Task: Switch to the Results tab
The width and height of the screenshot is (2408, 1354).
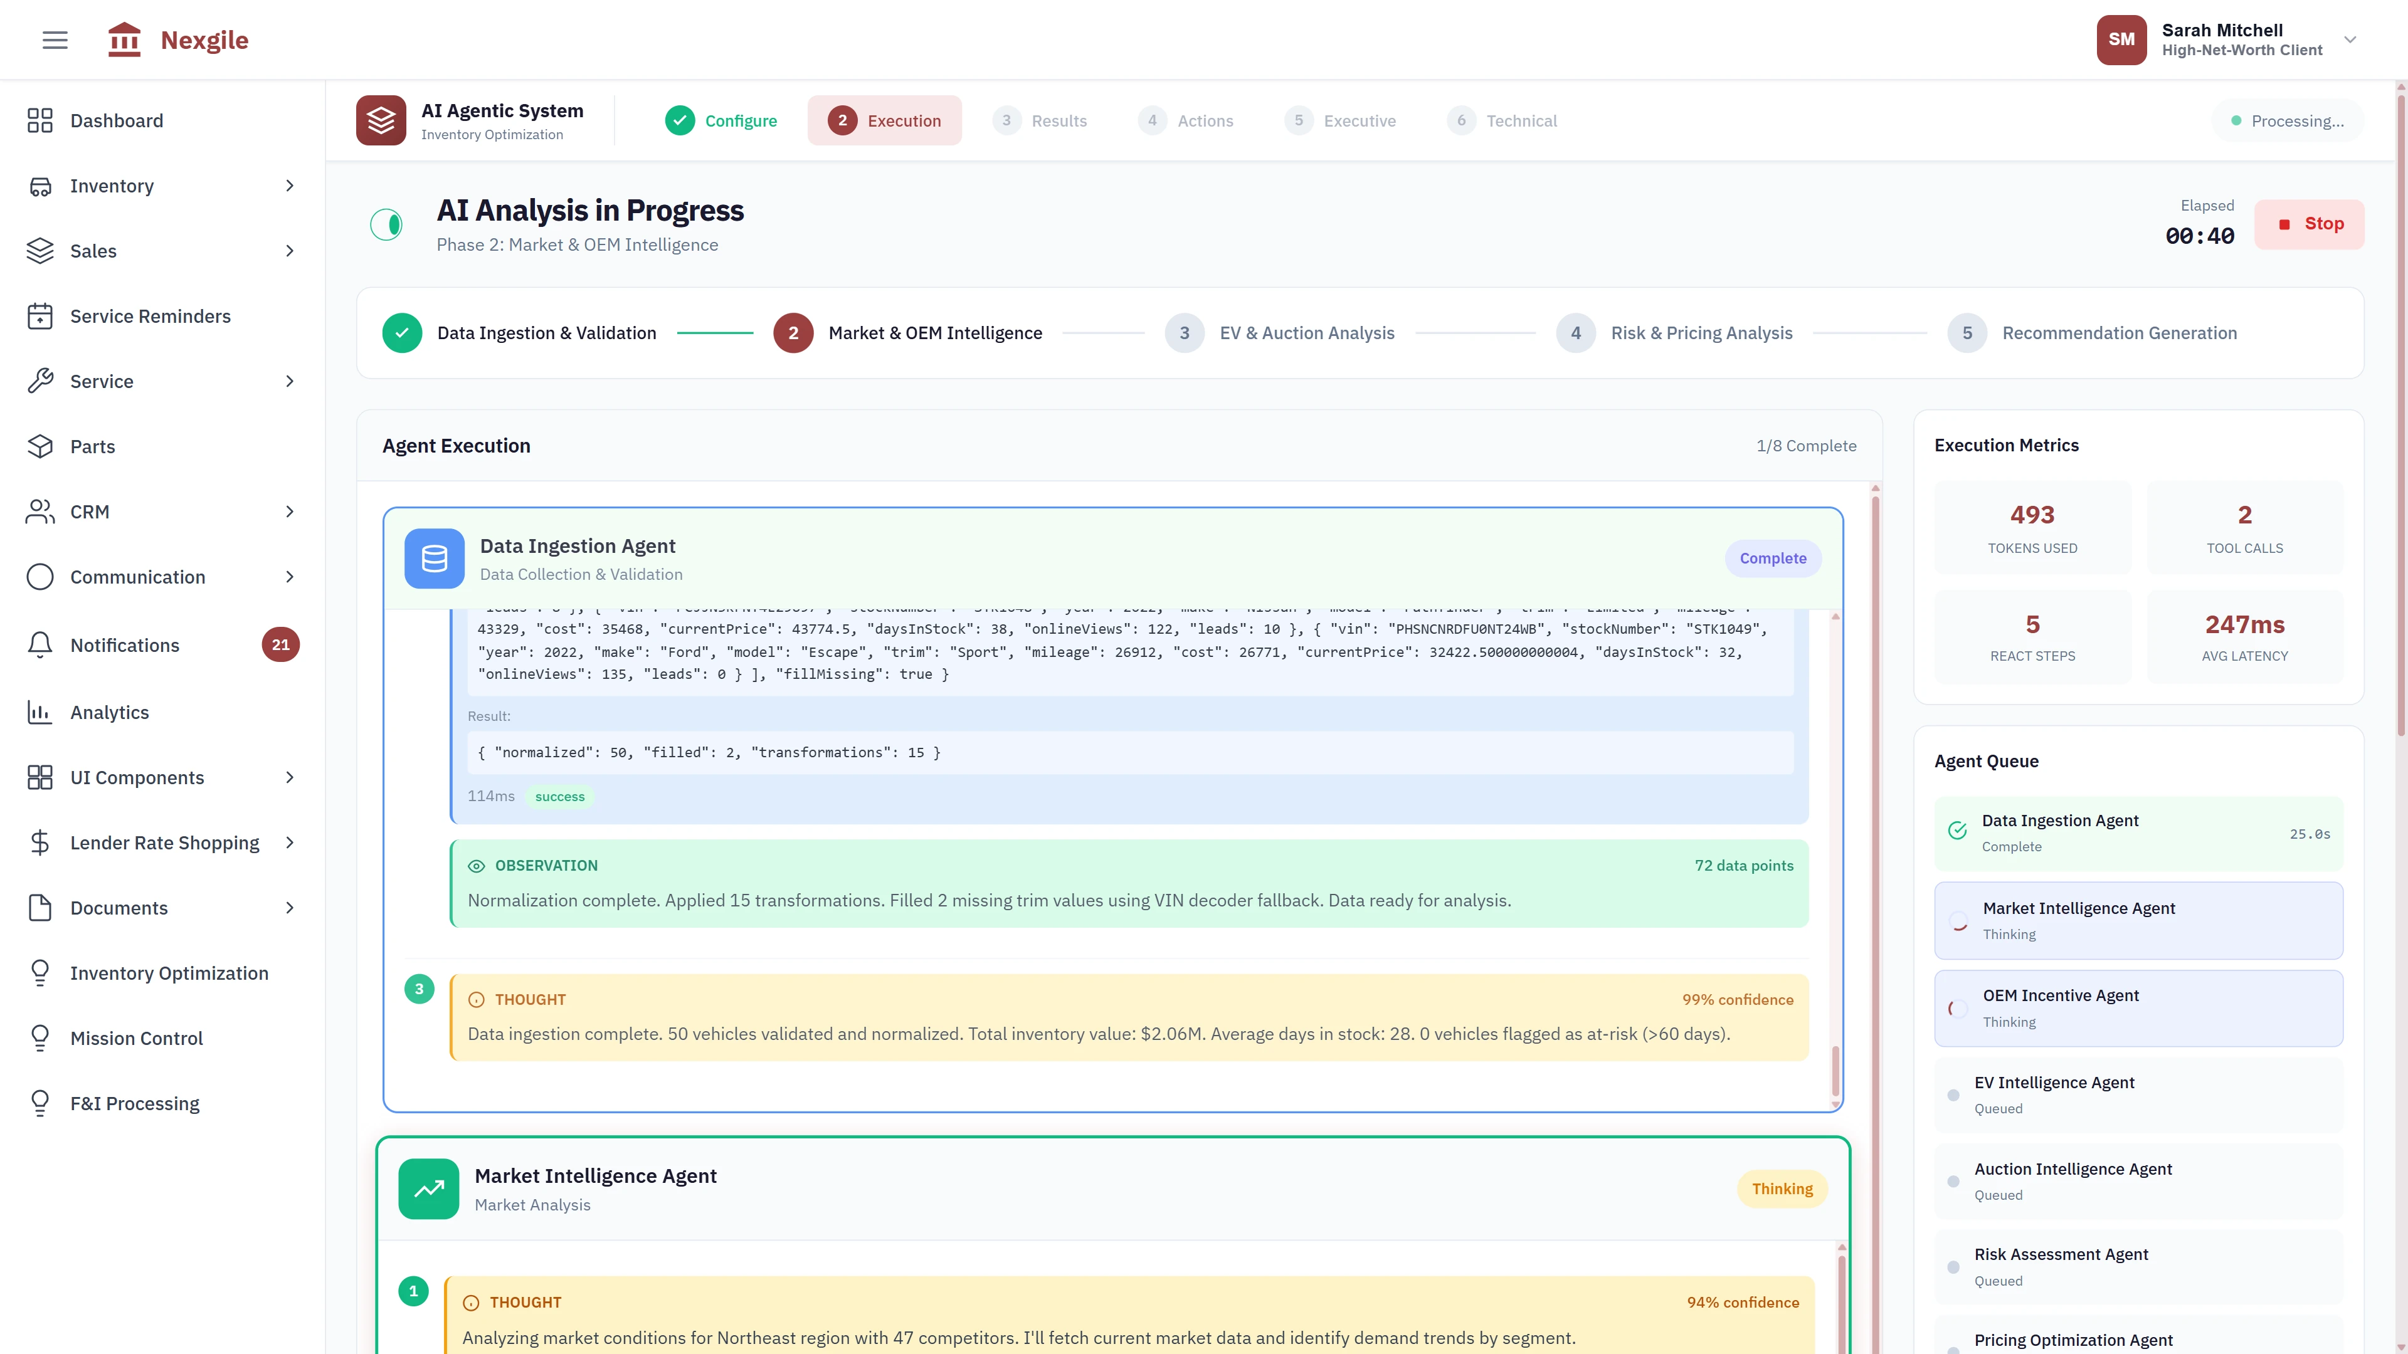Action: tap(1042, 120)
